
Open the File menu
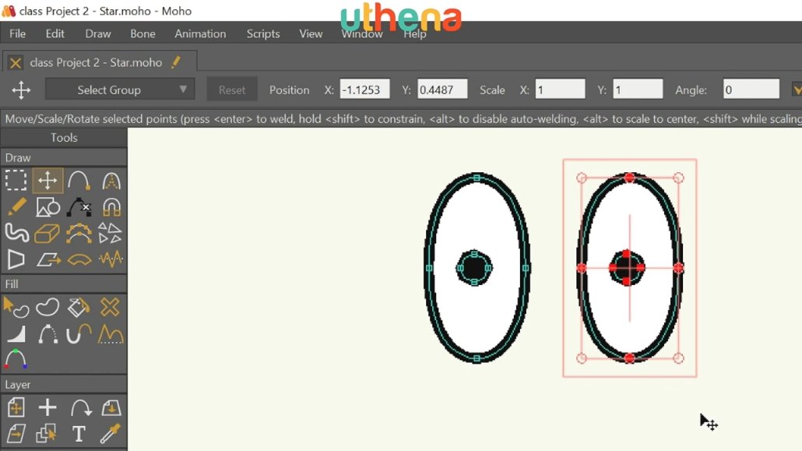point(17,33)
